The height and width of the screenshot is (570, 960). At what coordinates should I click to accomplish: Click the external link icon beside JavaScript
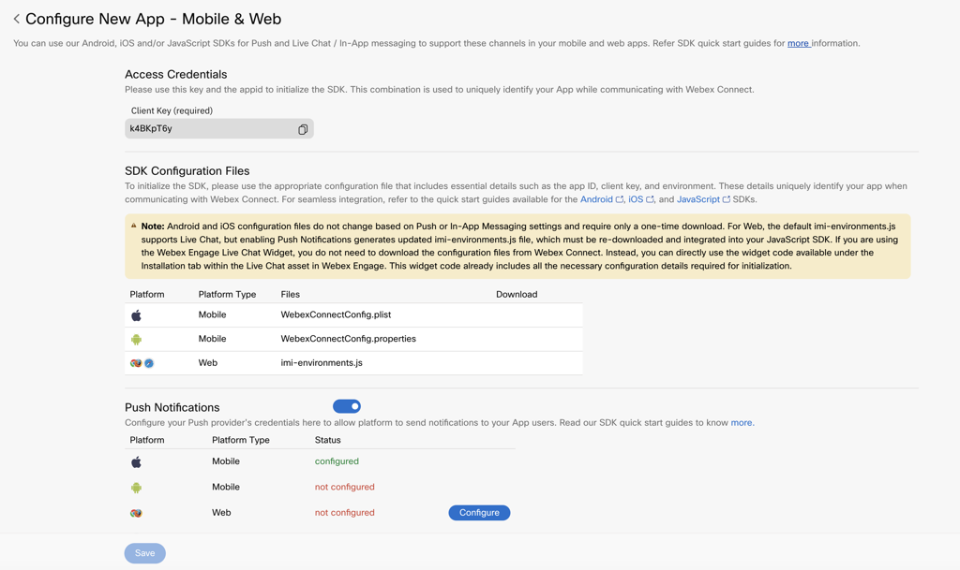pos(726,198)
